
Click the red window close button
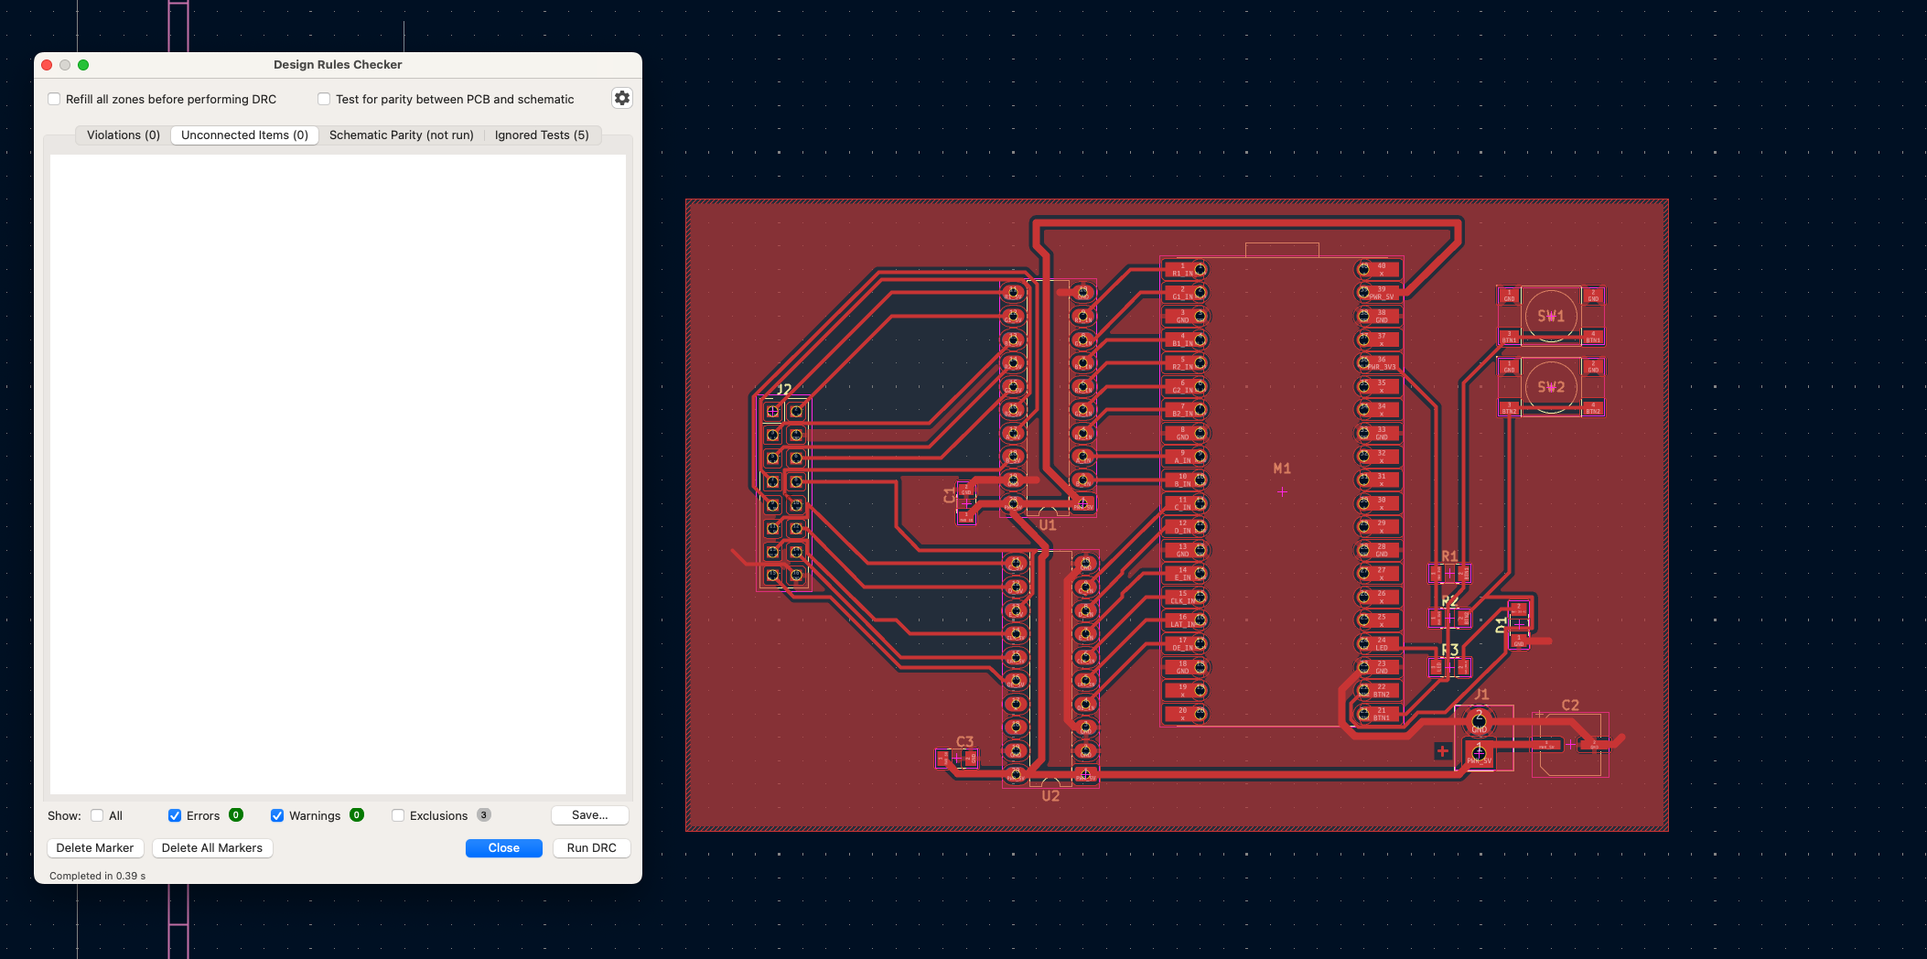[x=47, y=65]
